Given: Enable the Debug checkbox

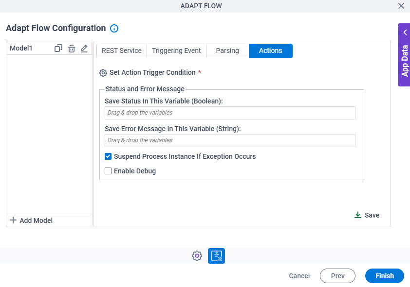Looking at the screenshot, I should click(108, 171).
